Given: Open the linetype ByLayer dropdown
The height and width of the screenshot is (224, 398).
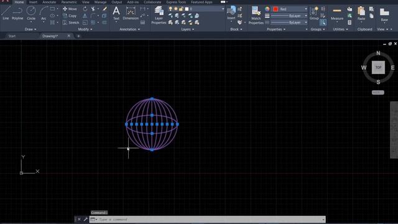Looking at the screenshot, I should 289,22.
